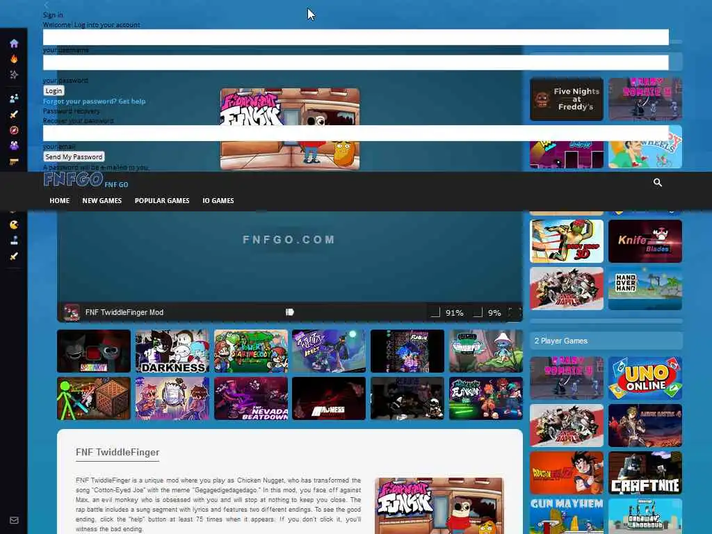Click the tag icon in the game bar
The height and width of the screenshot is (534, 712).
pos(290,312)
